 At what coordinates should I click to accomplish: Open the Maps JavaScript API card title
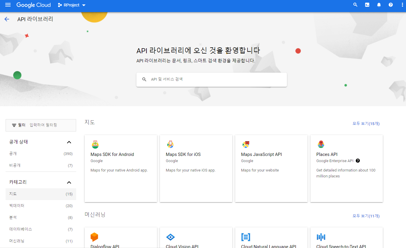click(x=261, y=154)
